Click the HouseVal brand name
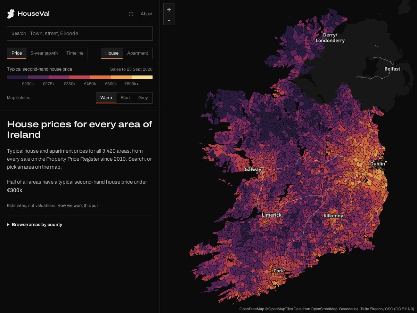The image size is (417, 313). click(x=33, y=14)
